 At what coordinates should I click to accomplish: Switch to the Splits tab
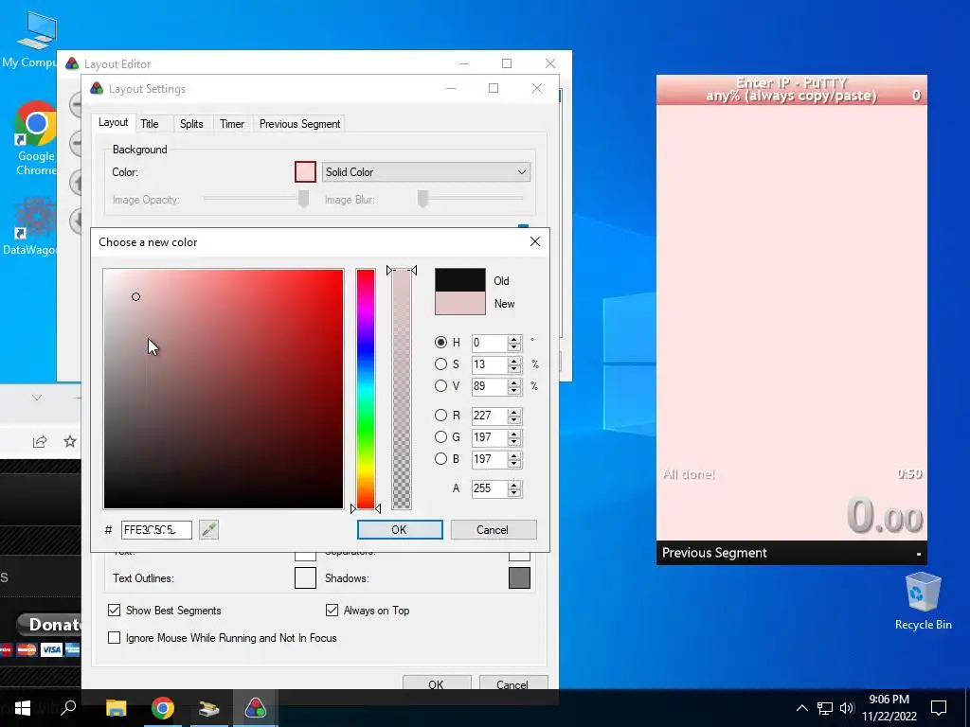tap(191, 124)
